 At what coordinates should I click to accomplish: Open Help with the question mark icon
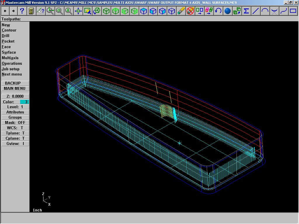22,11
